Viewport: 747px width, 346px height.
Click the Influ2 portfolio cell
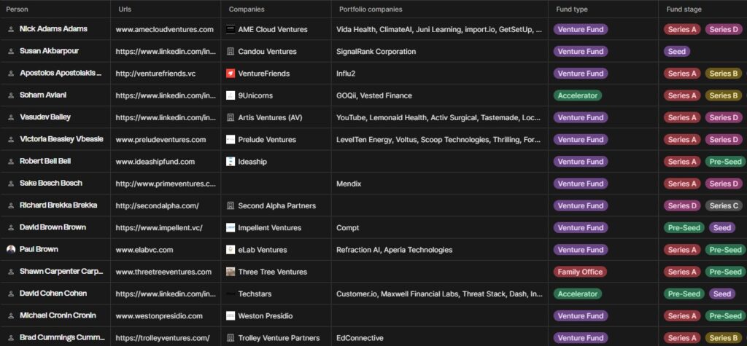pyautogui.click(x=440, y=74)
